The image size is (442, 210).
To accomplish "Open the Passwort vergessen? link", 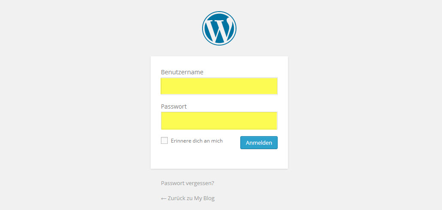I will [188, 183].
